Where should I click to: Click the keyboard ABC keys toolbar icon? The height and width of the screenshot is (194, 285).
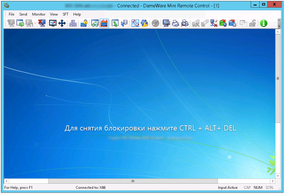coord(73,23)
